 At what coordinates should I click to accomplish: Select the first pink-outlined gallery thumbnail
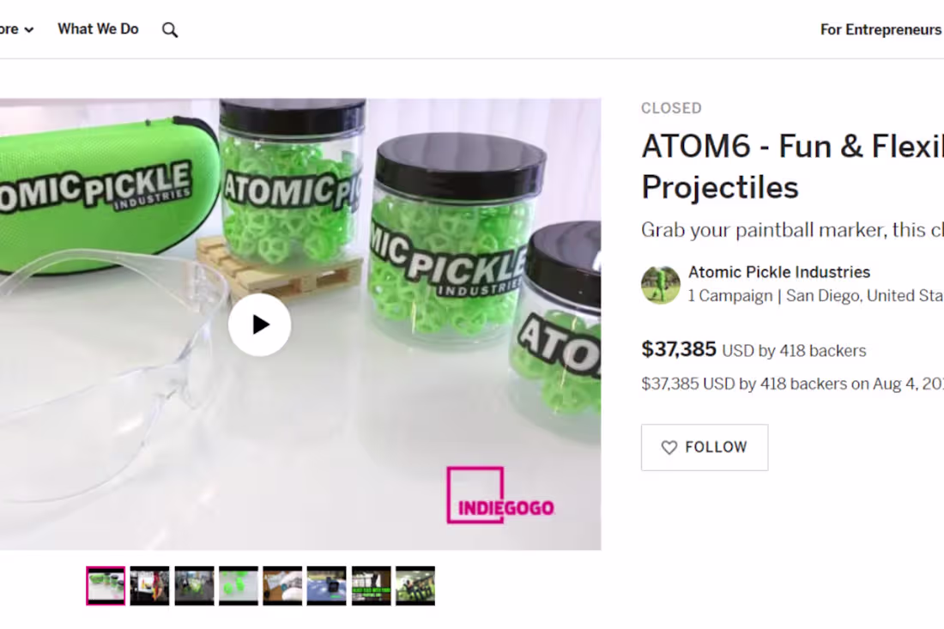click(106, 586)
